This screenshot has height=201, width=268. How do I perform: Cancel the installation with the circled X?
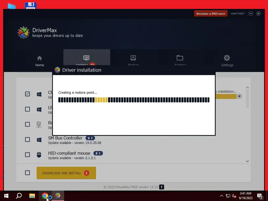[x=239, y=96]
